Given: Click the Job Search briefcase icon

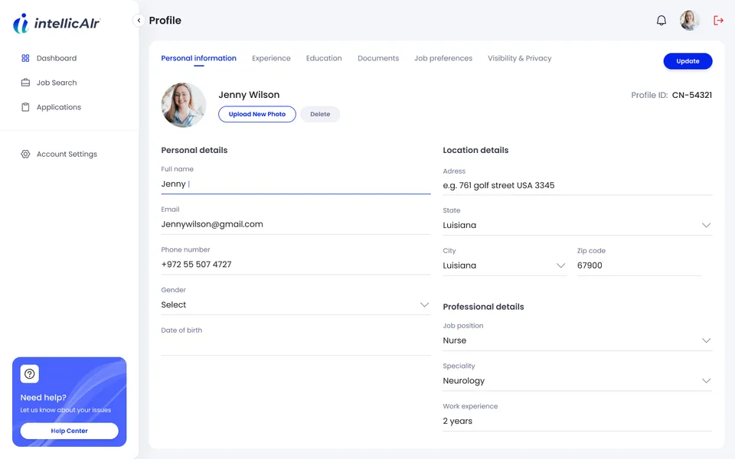Looking at the screenshot, I should 25,83.
